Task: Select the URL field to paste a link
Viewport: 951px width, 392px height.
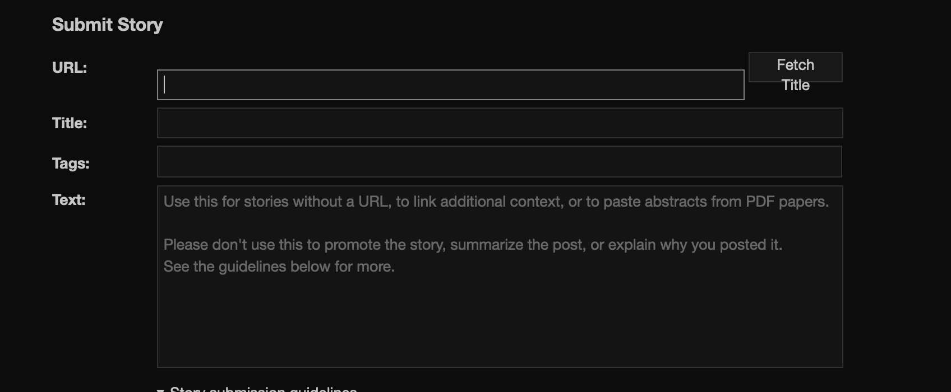Action: click(x=449, y=85)
